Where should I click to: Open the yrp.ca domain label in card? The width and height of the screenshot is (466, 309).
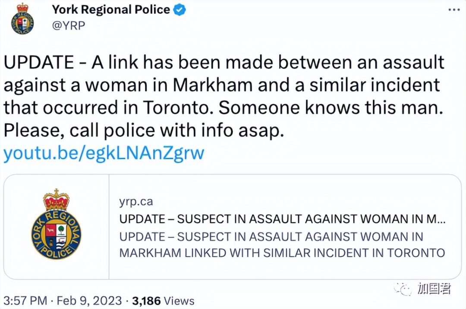tap(136, 202)
